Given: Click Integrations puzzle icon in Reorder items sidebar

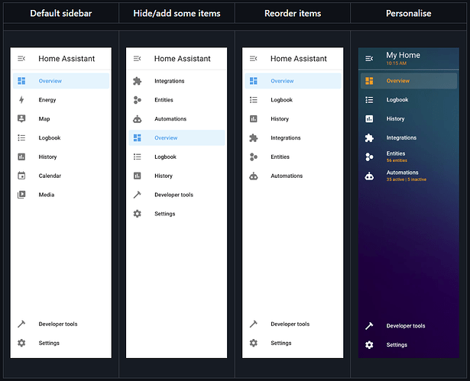Looking at the screenshot, I should (254, 137).
